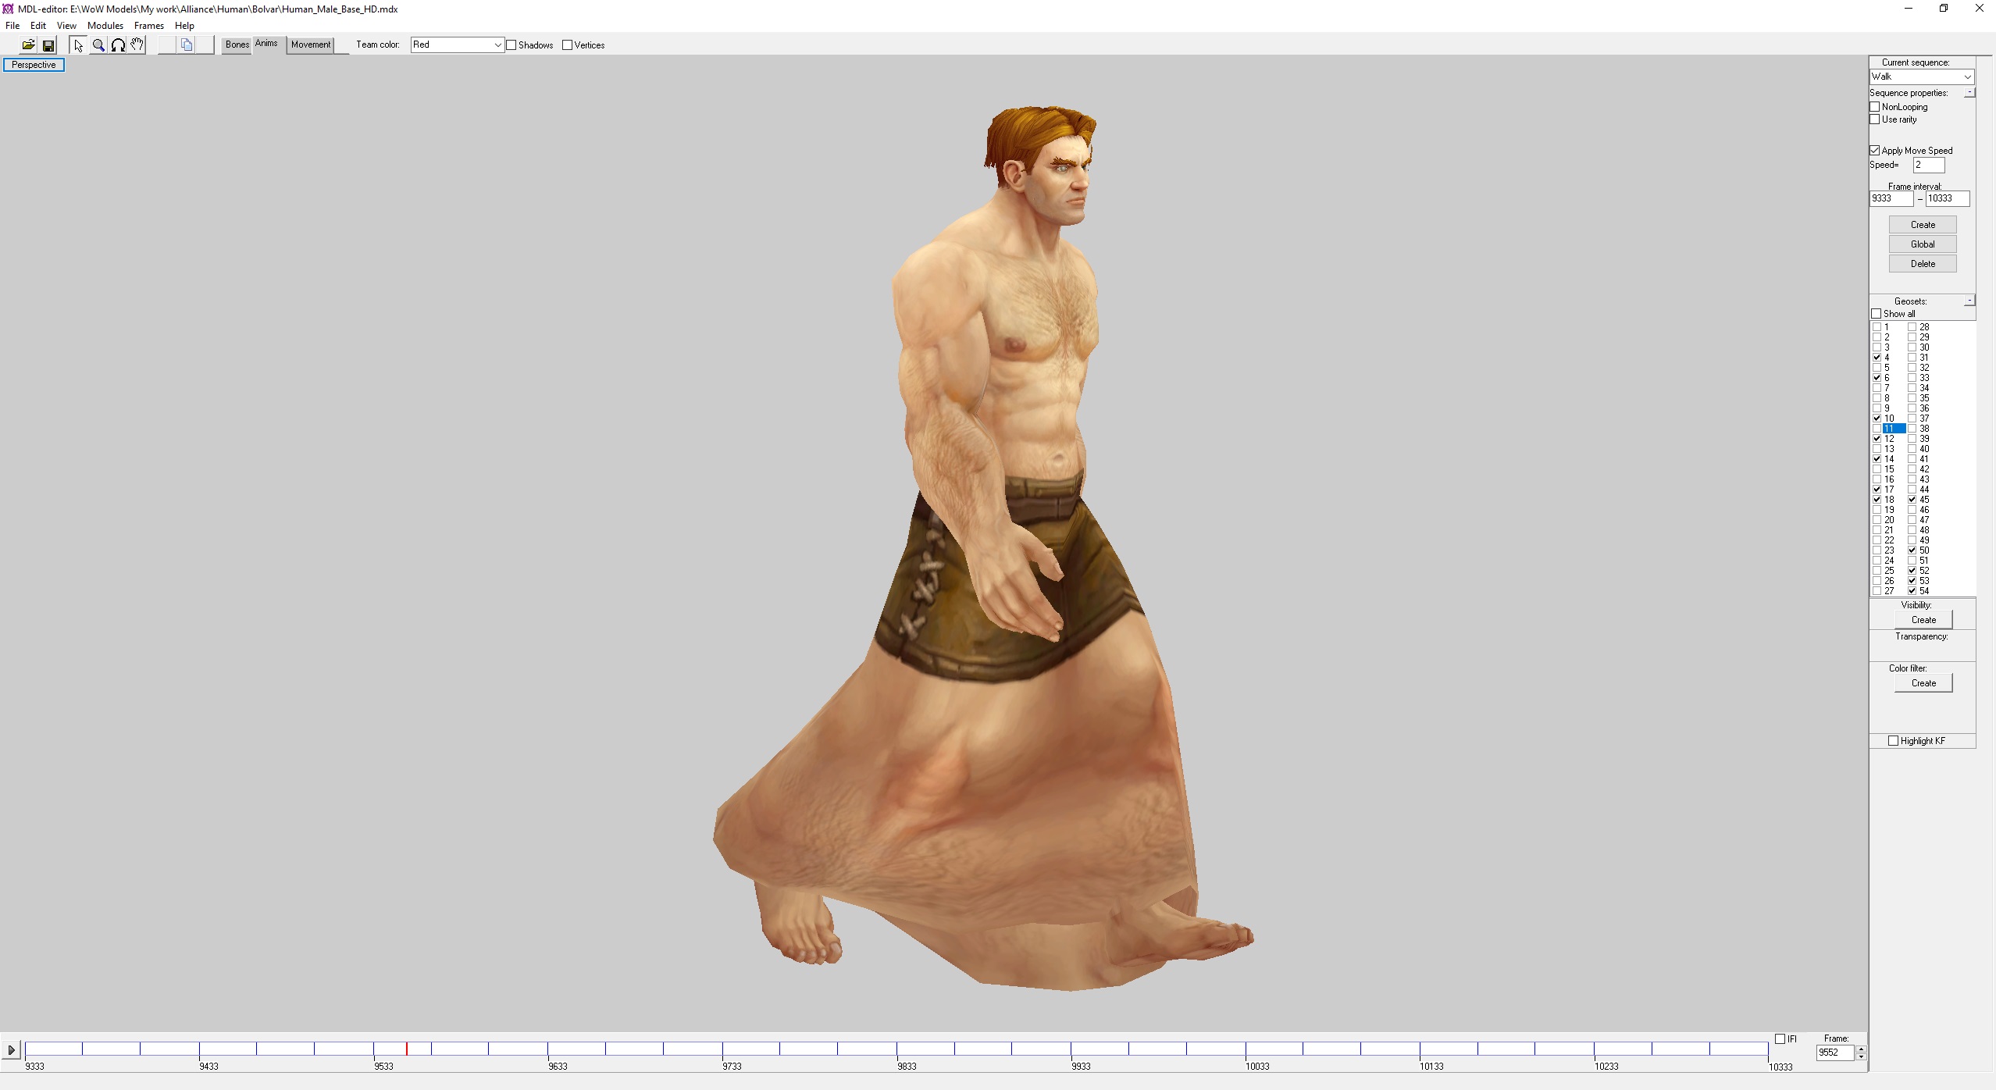
Task: Click timeline at frame 9733 tick
Action: [723, 1049]
